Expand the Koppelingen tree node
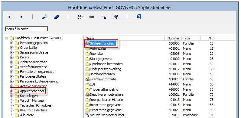Image resolution: width=241 pixels, height=118 pixels. pos(11,96)
